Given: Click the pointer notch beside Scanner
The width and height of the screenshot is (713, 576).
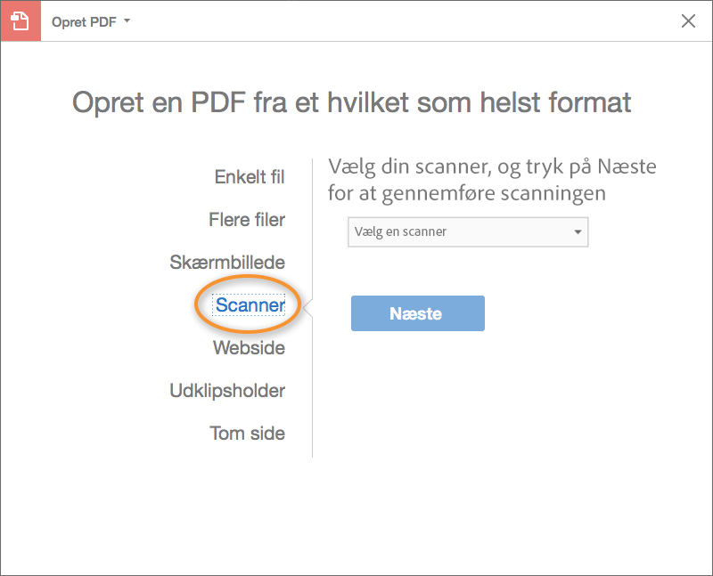Looking at the screenshot, I should 307,307.
